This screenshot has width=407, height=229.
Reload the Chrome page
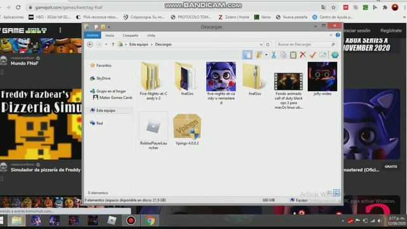click(18, 7)
